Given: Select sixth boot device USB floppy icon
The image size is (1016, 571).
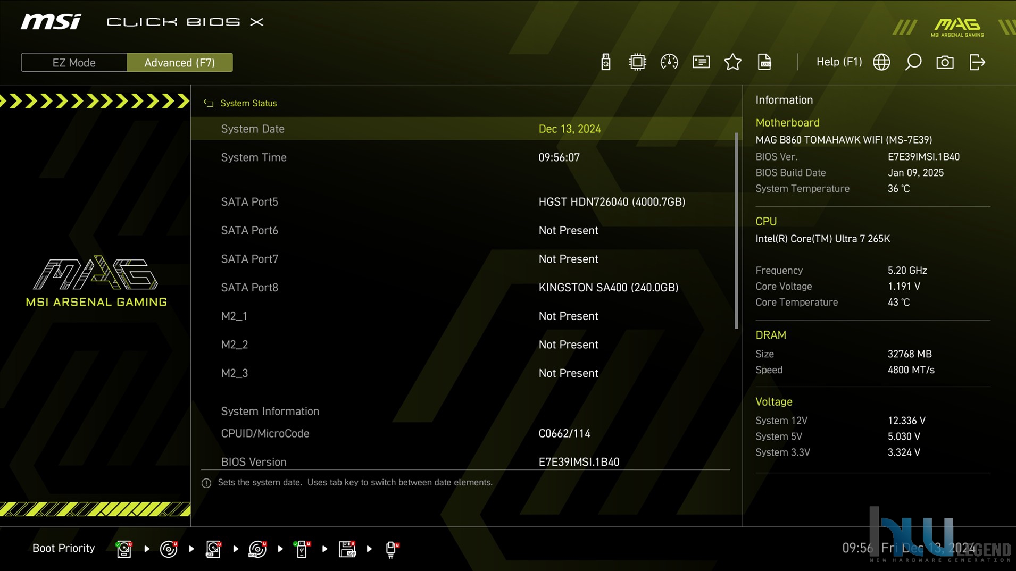Looking at the screenshot, I should point(347,549).
